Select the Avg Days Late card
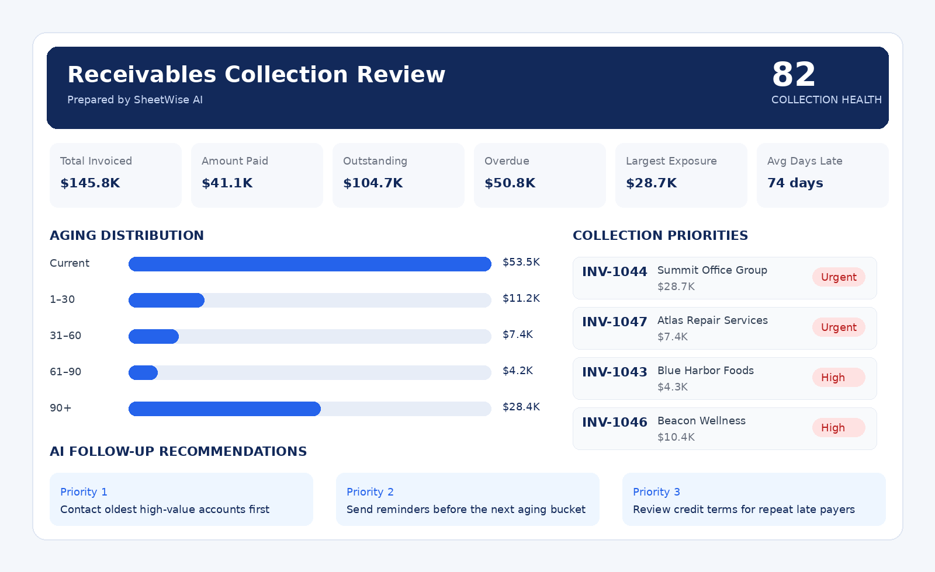 point(823,175)
